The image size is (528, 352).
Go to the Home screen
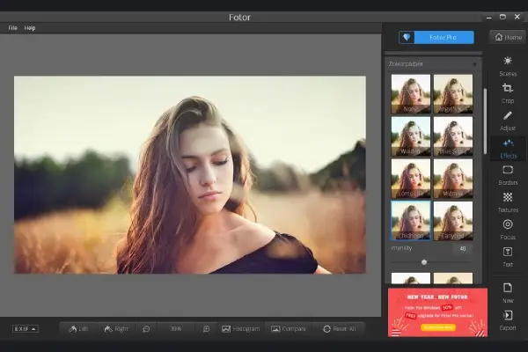(x=508, y=37)
